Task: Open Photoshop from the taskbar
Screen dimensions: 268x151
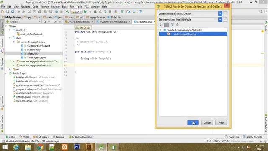Action: pos(77,147)
